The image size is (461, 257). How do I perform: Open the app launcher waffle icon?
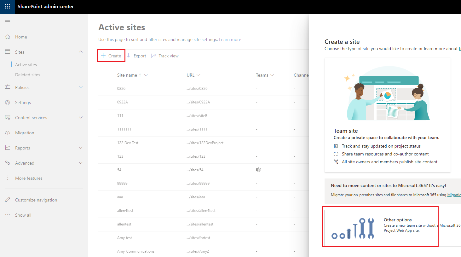click(7, 6)
